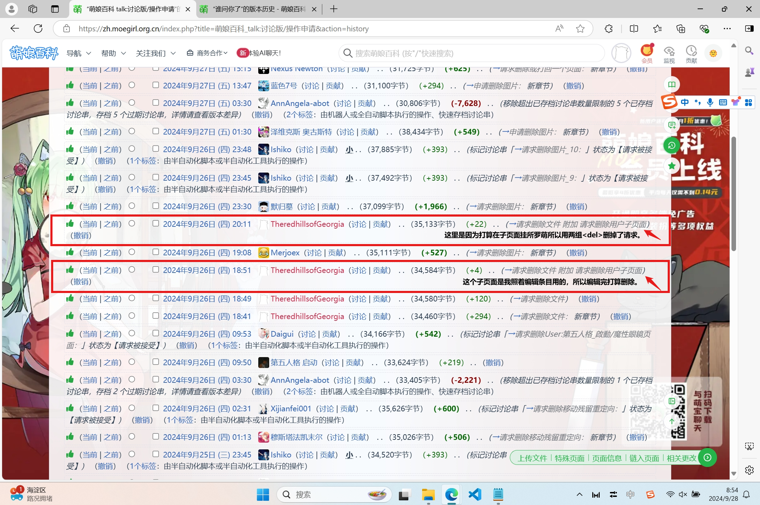
Task: Open the 关注我们 dropdown menu
Action: [155, 53]
